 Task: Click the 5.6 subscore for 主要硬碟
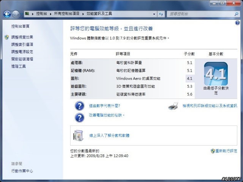click(x=189, y=94)
